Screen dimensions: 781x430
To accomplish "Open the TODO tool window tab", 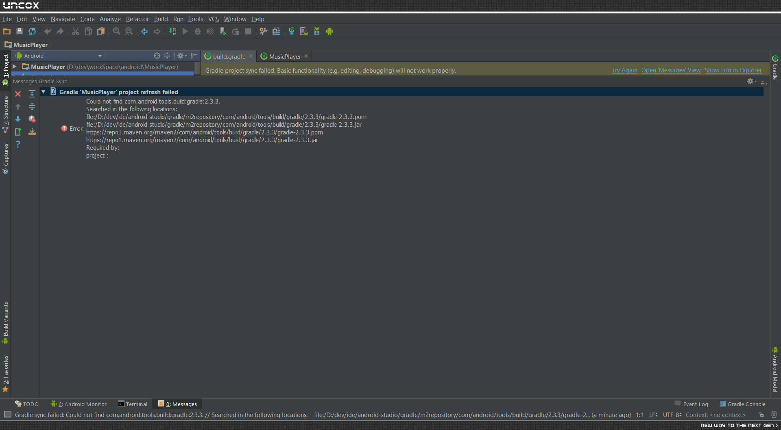I will point(27,404).
